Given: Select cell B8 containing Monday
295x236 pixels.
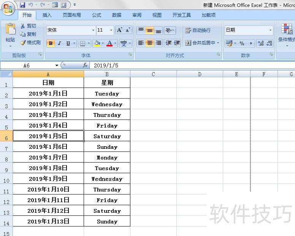Looking at the screenshot, I should coord(107,158).
